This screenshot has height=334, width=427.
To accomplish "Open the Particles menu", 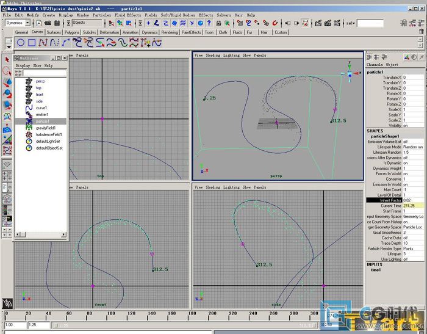I will pos(102,15).
